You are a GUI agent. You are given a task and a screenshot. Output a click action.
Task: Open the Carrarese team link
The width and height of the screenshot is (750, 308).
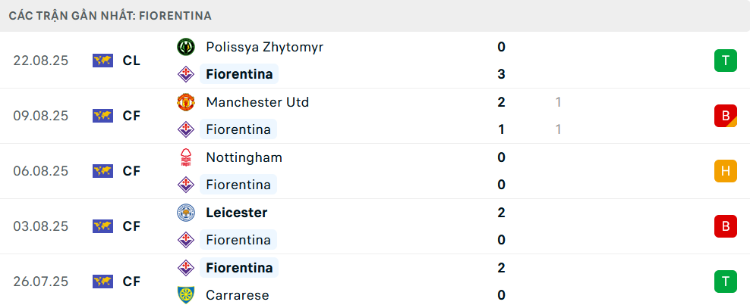pyautogui.click(x=237, y=295)
